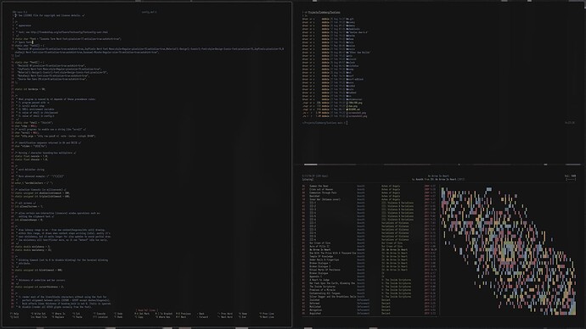Screen dimensions: 586x329
Task: Select track 'Silver Dagger and the Breathless Smile'
Action: (x=333, y=297)
